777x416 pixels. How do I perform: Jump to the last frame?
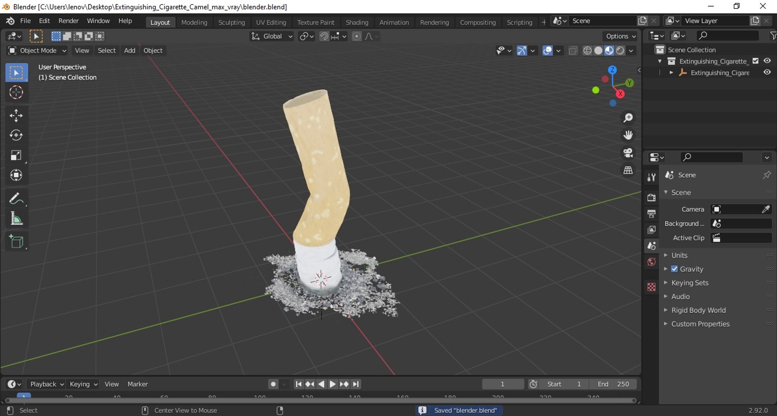pos(356,384)
